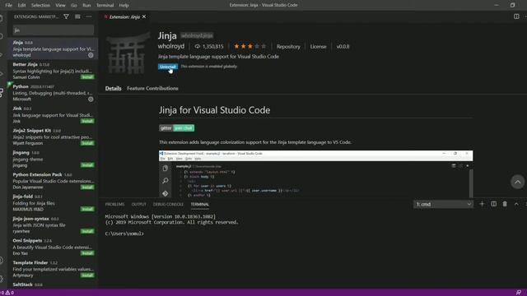The height and width of the screenshot is (296, 527).
Task: Click the star rating for Jinja
Action: pos(250,46)
